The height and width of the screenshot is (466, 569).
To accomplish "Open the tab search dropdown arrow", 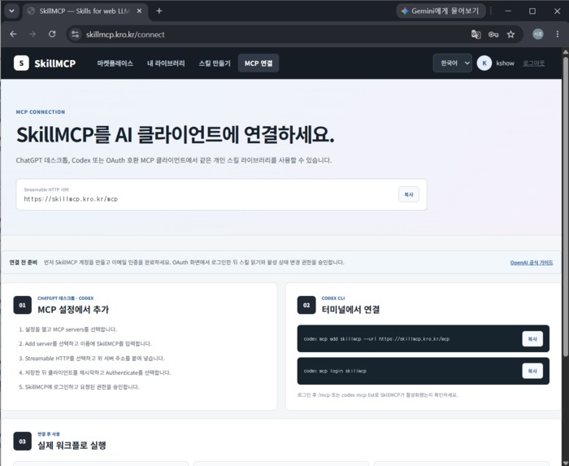I will tap(11, 11).
